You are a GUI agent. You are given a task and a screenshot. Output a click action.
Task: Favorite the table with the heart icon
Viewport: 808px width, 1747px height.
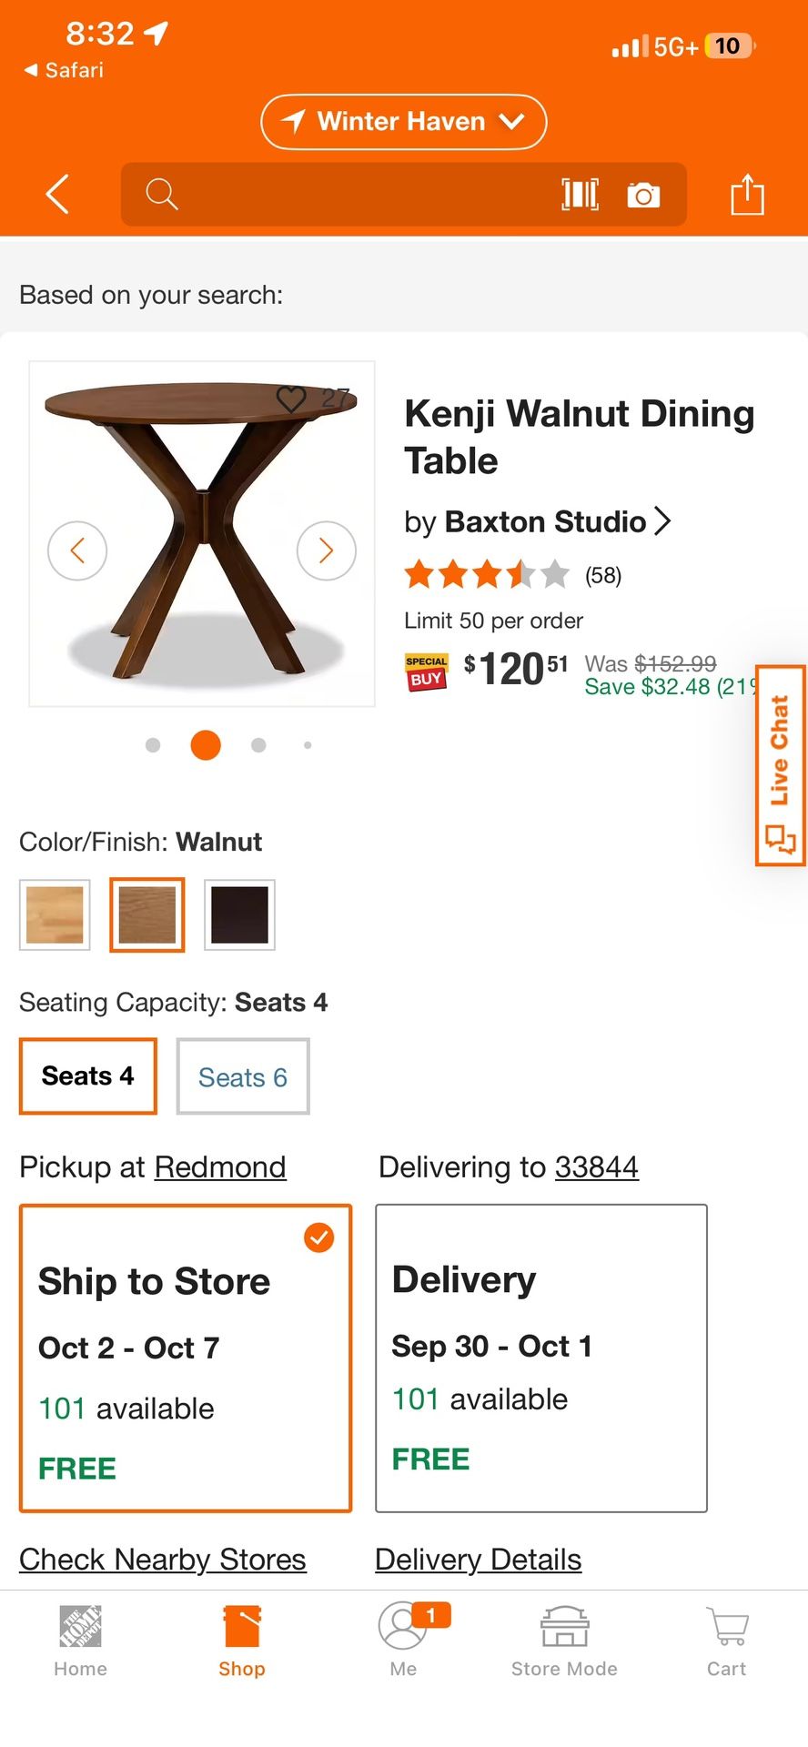tap(291, 399)
